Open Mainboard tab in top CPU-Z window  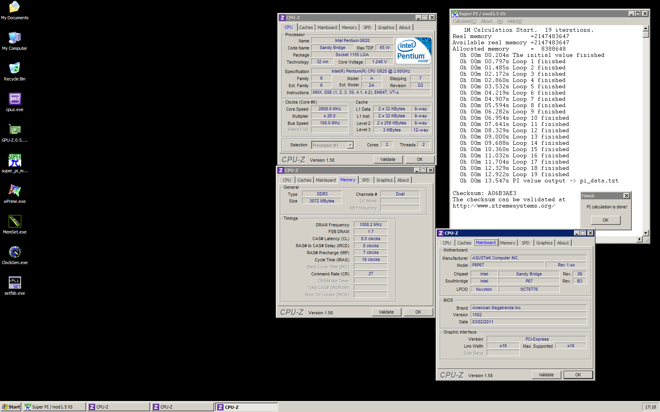pos(327,27)
